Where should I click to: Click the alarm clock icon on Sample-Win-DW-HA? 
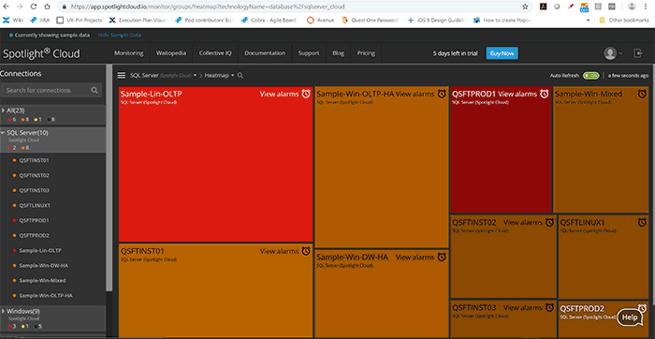442,258
